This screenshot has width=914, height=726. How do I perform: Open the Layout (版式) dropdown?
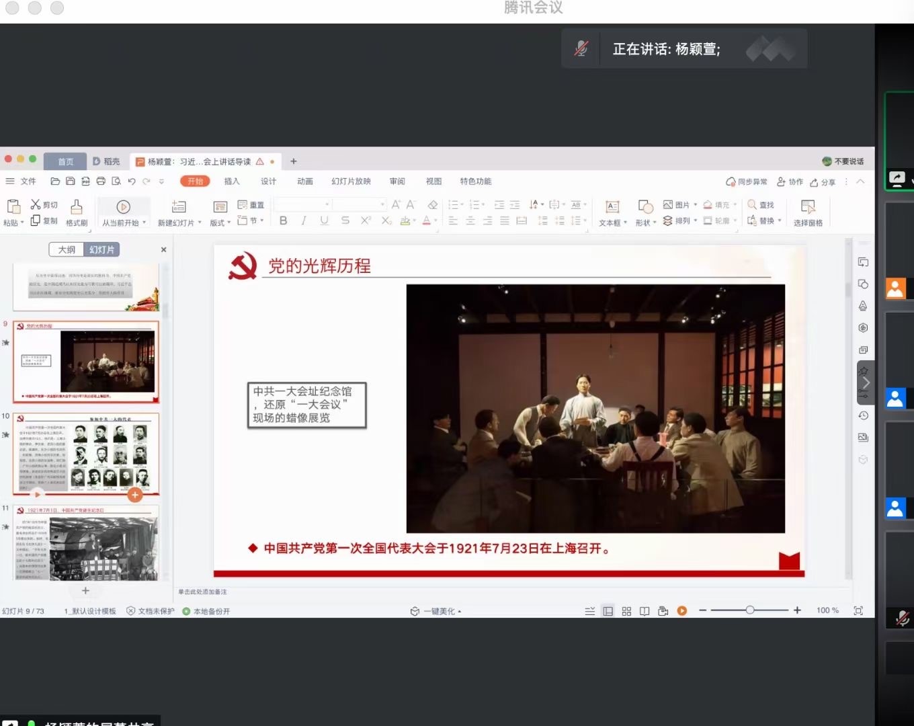point(229,223)
